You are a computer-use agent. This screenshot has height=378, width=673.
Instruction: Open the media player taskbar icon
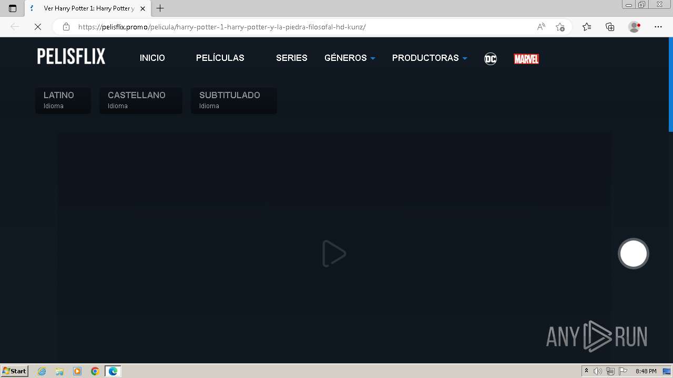coord(77,371)
